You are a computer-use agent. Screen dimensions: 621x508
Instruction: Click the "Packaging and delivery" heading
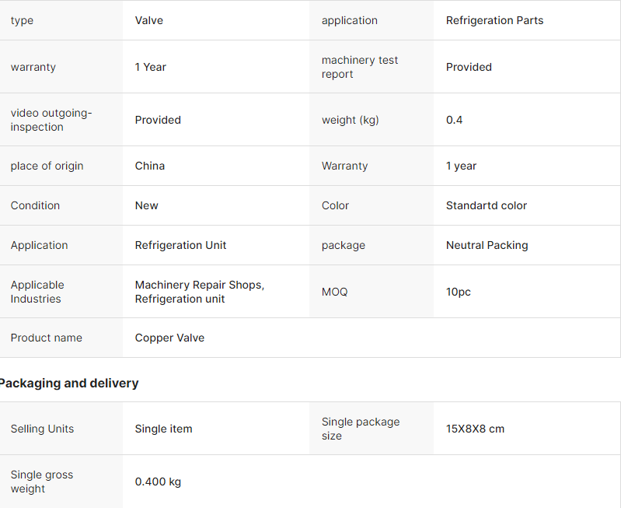[68, 383]
